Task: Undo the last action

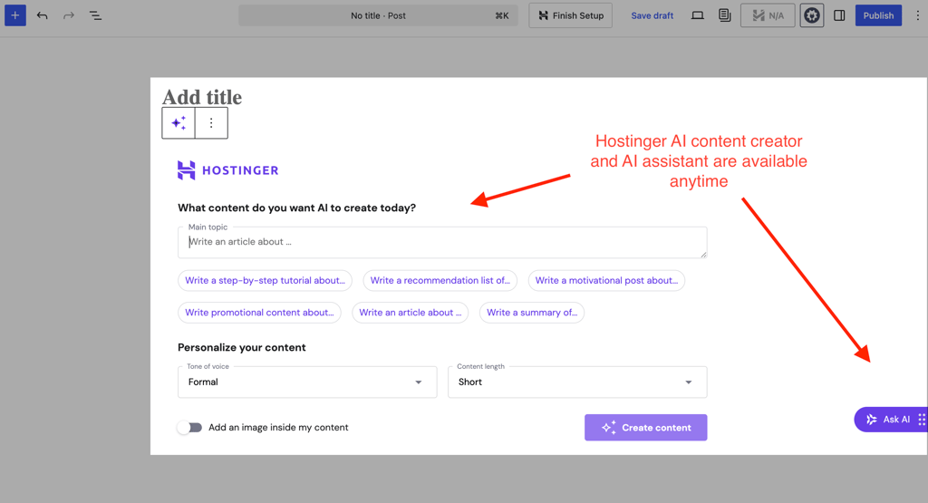Action: 42,15
